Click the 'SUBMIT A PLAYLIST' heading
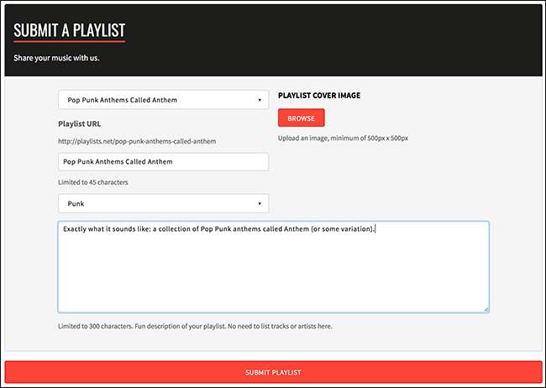 click(69, 30)
